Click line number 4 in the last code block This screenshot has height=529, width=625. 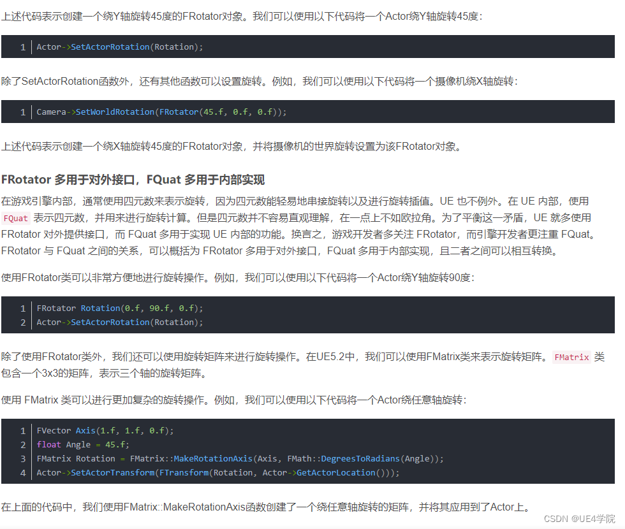[x=23, y=472]
